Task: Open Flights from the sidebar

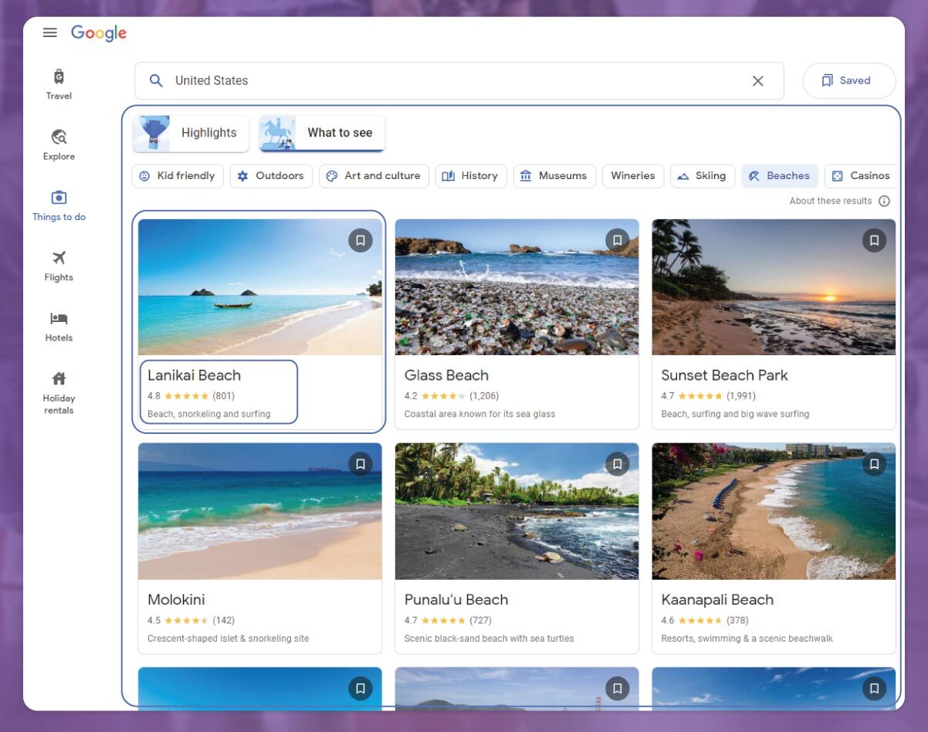Action: point(59,266)
